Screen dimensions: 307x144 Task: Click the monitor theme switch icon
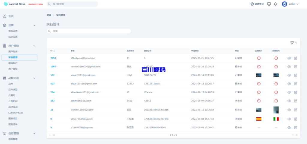click(269, 4)
